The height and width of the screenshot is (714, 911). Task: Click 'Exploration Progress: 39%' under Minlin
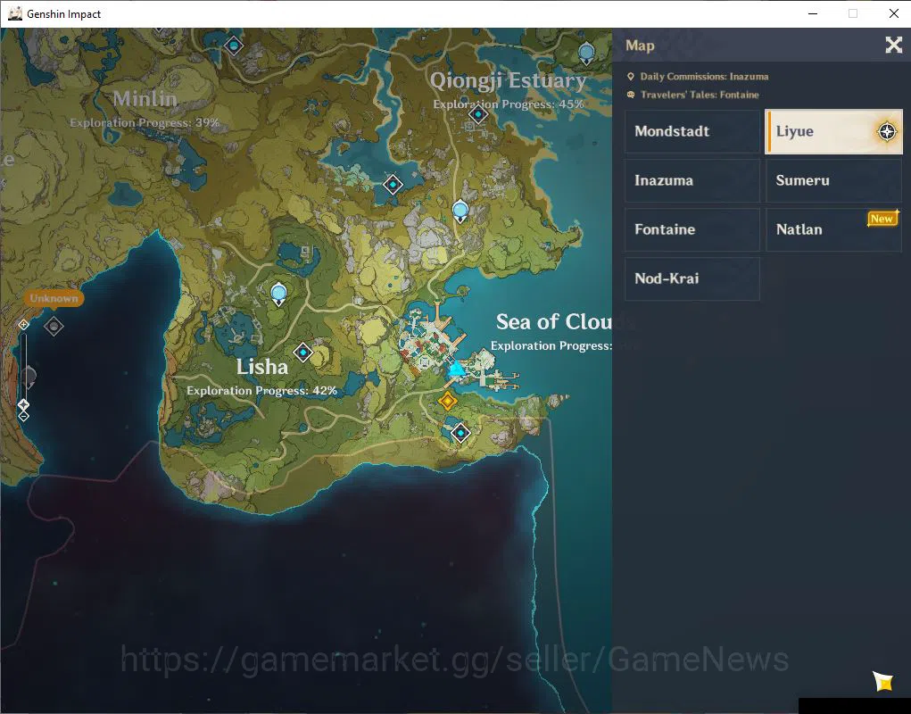coord(145,123)
